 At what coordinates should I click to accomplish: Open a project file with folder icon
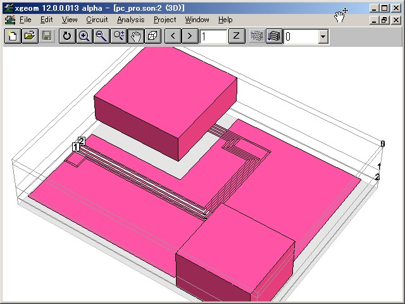click(x=30, y=36)
